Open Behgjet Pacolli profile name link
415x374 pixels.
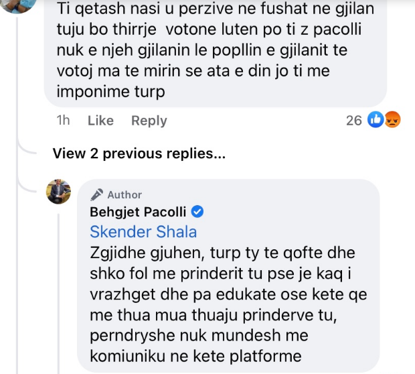point(138,212)
